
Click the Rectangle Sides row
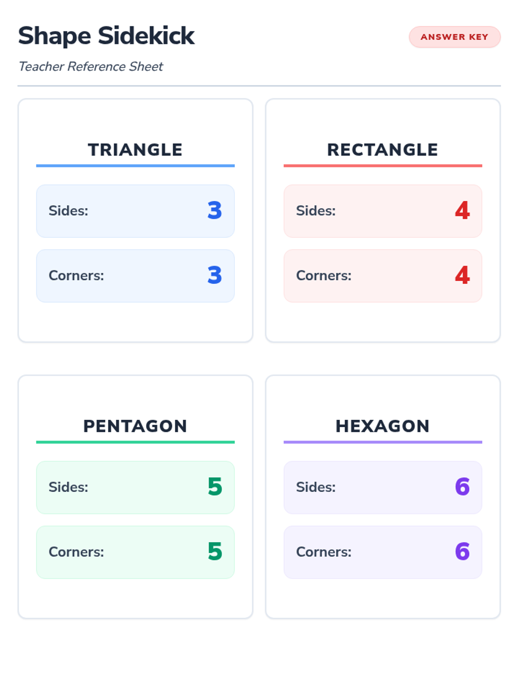click(x=382, y=211)
